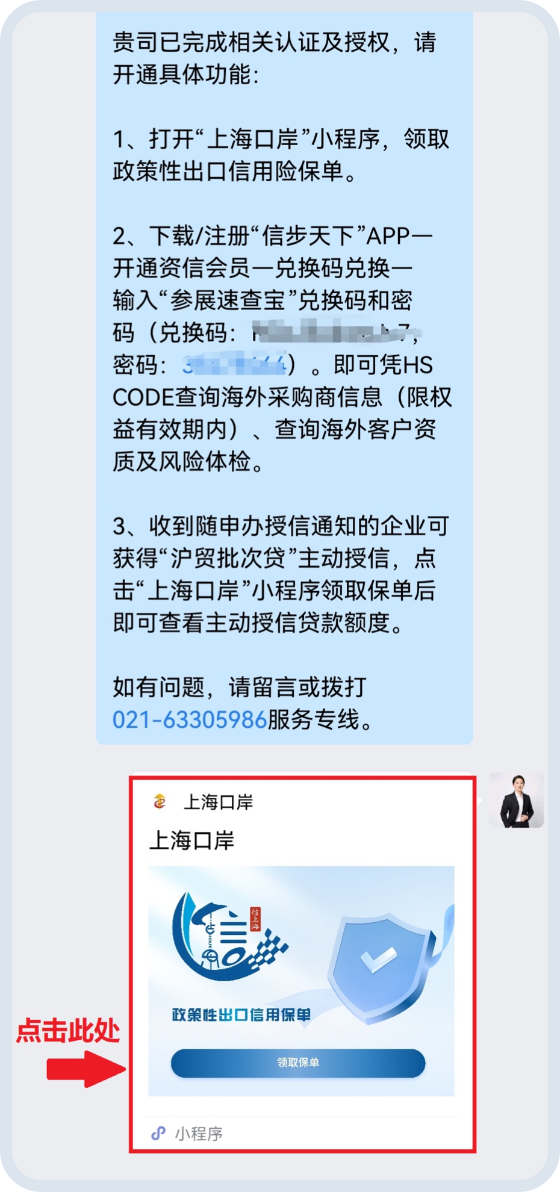Select the 上海口岸 card title
560x1192 pixels.
pyautogui.click(x=191, y=840)
